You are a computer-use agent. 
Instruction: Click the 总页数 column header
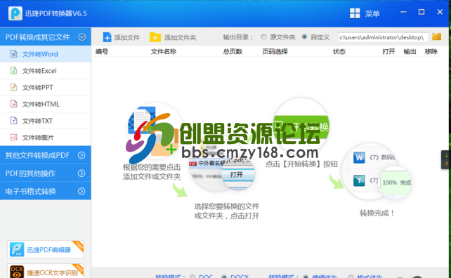tap(233, 51)
